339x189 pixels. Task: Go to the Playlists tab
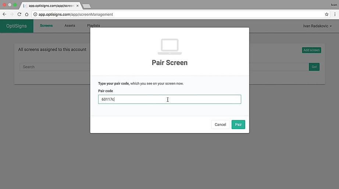[x=93, y=26]
